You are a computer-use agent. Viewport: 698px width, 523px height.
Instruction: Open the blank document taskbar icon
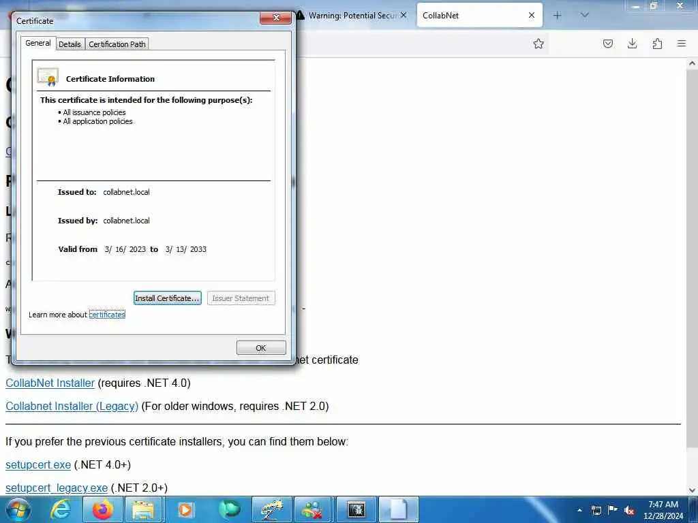click(x=398, y=509)
